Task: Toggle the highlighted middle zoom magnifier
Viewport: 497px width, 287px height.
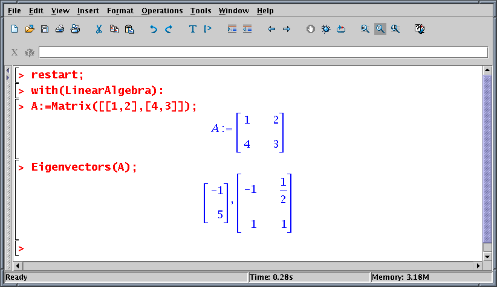Action: [380, 29]
